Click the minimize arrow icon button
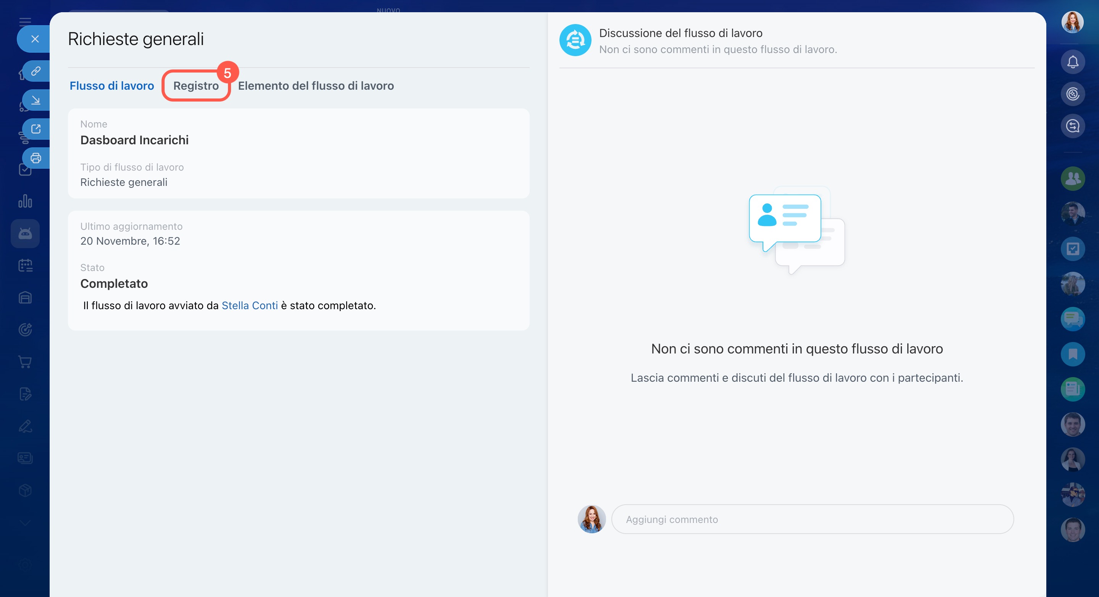Viewport: 1099px width, 597px height. [36, 100]
